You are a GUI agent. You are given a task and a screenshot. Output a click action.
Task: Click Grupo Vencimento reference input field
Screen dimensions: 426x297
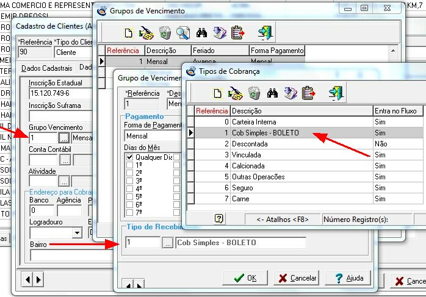(43, 138)
